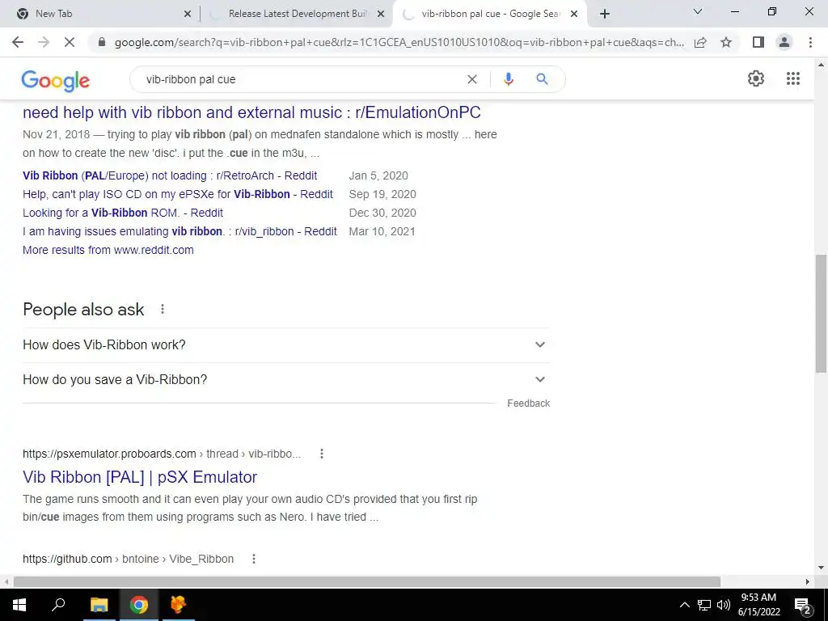Open tab search dropdown arrow
Viewport: 828px width, 621px height.
pos(698,11)
